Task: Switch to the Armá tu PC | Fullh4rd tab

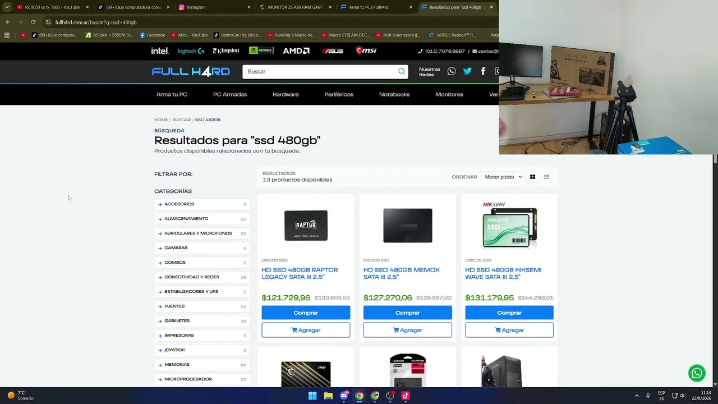Action: pos(376,7)
